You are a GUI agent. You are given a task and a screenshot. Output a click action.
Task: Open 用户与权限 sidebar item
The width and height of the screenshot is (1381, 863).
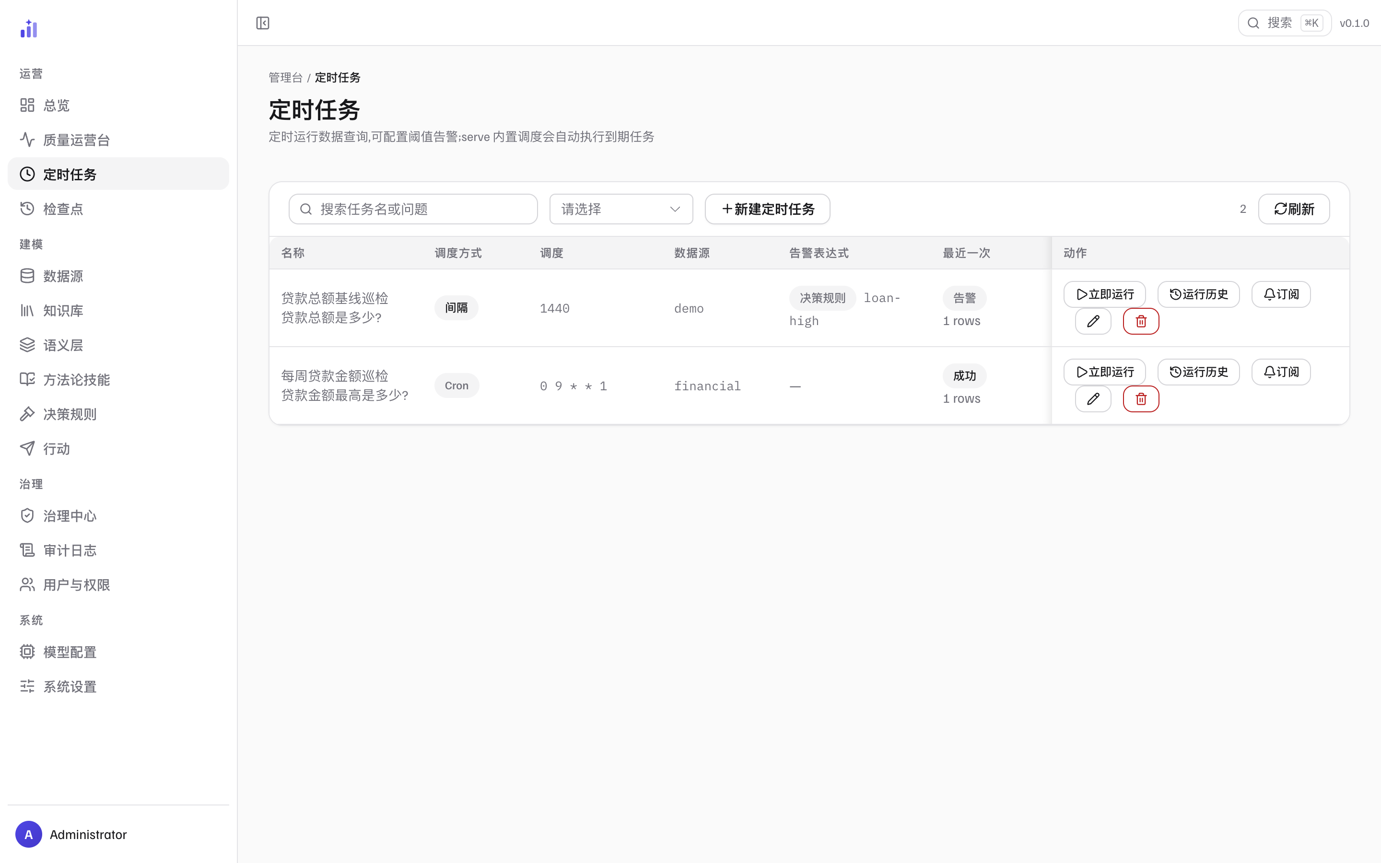click(118, 585)
